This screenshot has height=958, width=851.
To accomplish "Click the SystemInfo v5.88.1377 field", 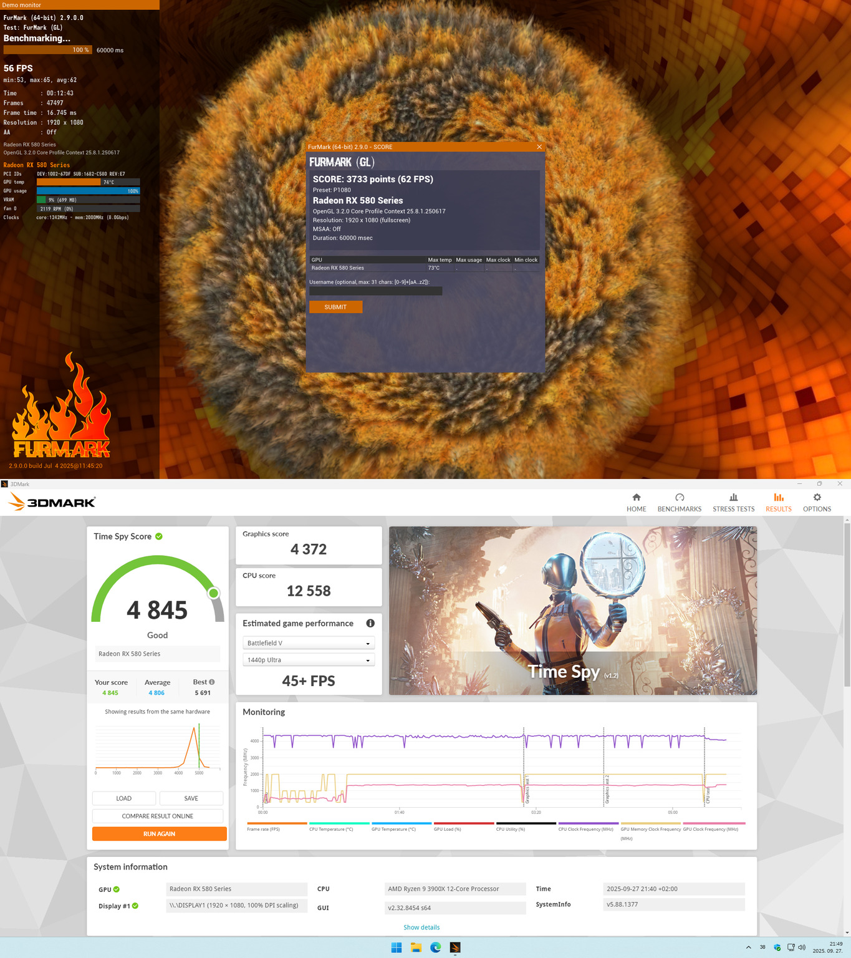I will coord(674,904).
